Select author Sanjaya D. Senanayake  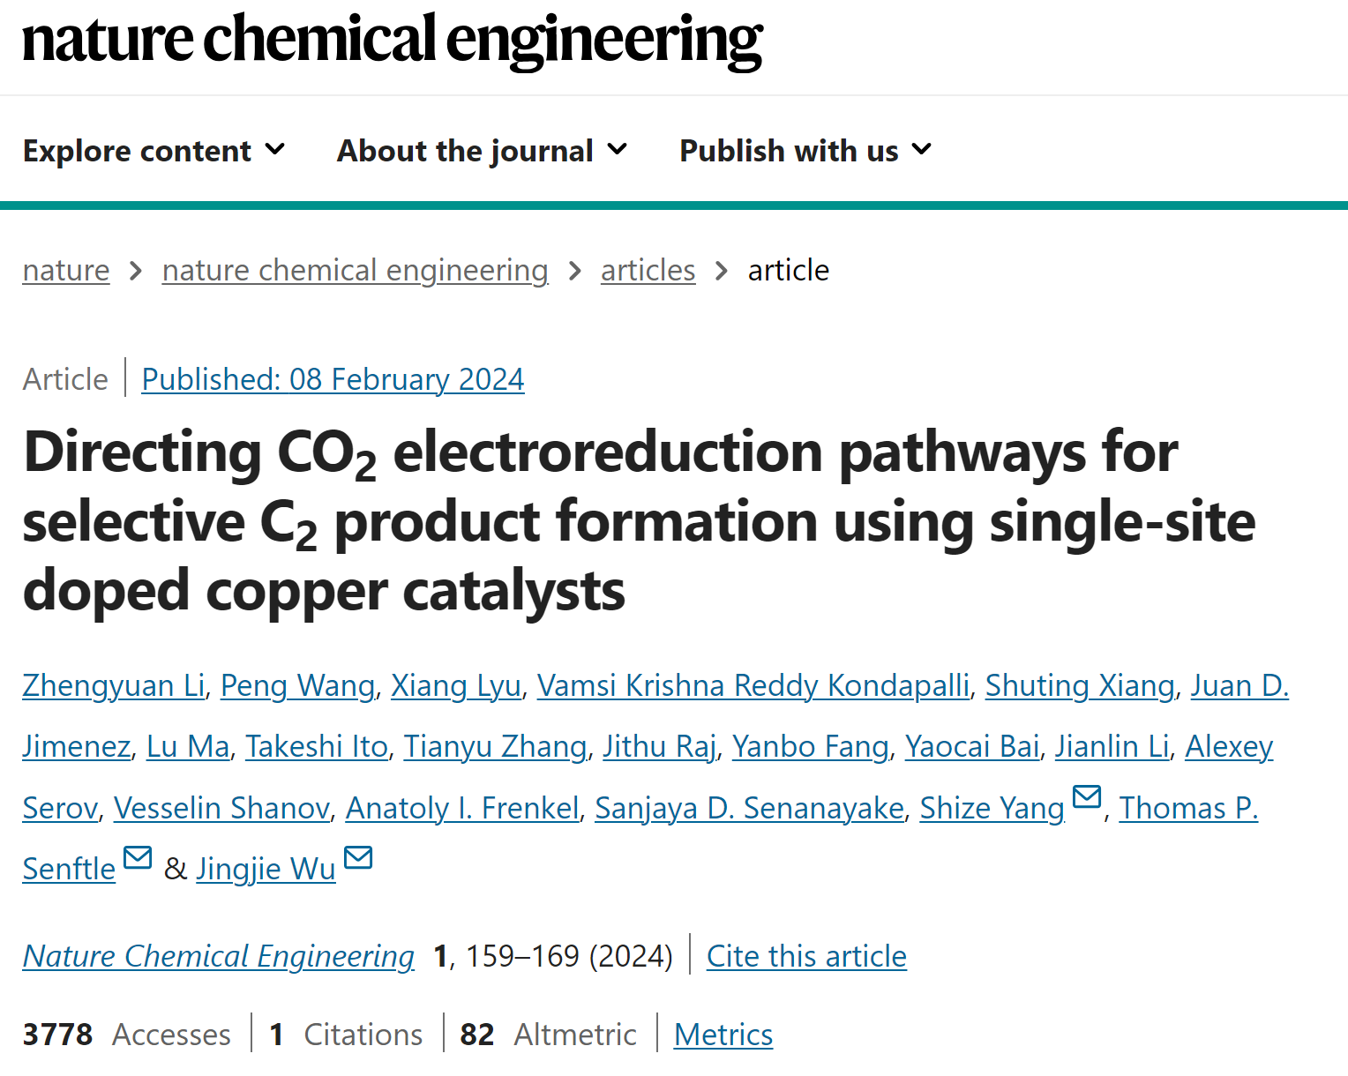click(750, 808)
